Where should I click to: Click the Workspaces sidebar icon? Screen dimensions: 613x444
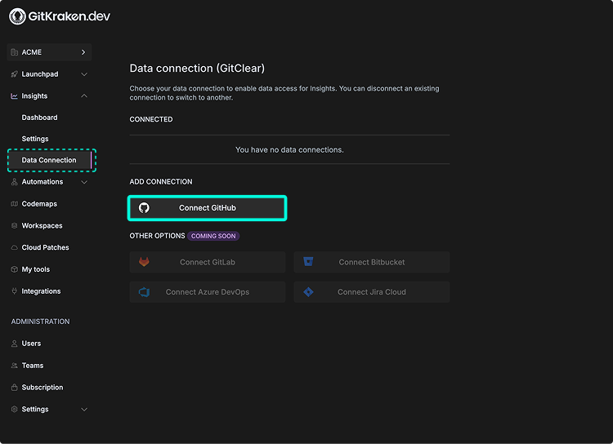point(15,226)
